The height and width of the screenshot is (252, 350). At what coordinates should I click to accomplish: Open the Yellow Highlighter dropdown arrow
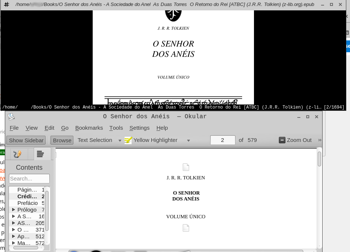tap(189, 140)
